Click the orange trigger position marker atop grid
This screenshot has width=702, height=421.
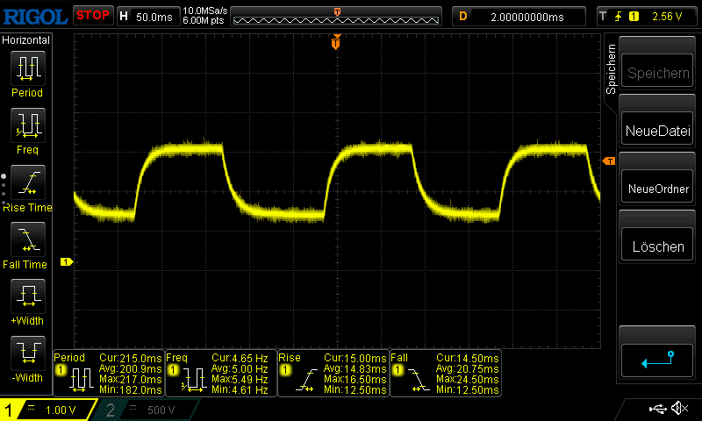tap(336, 42)
